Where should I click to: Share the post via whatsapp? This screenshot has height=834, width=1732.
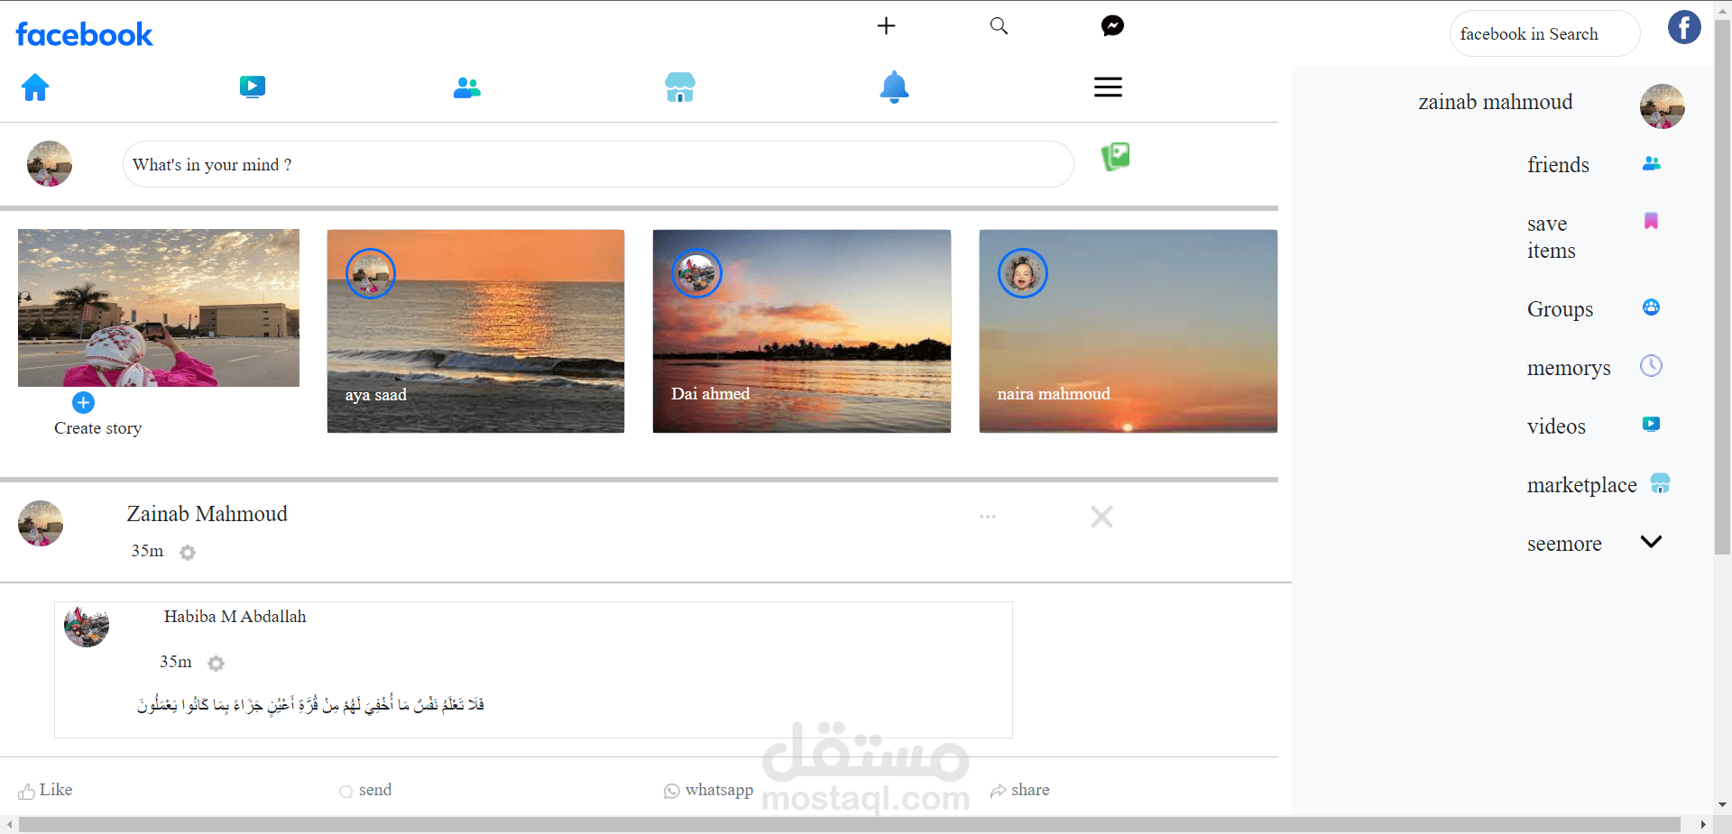[708, 790]
